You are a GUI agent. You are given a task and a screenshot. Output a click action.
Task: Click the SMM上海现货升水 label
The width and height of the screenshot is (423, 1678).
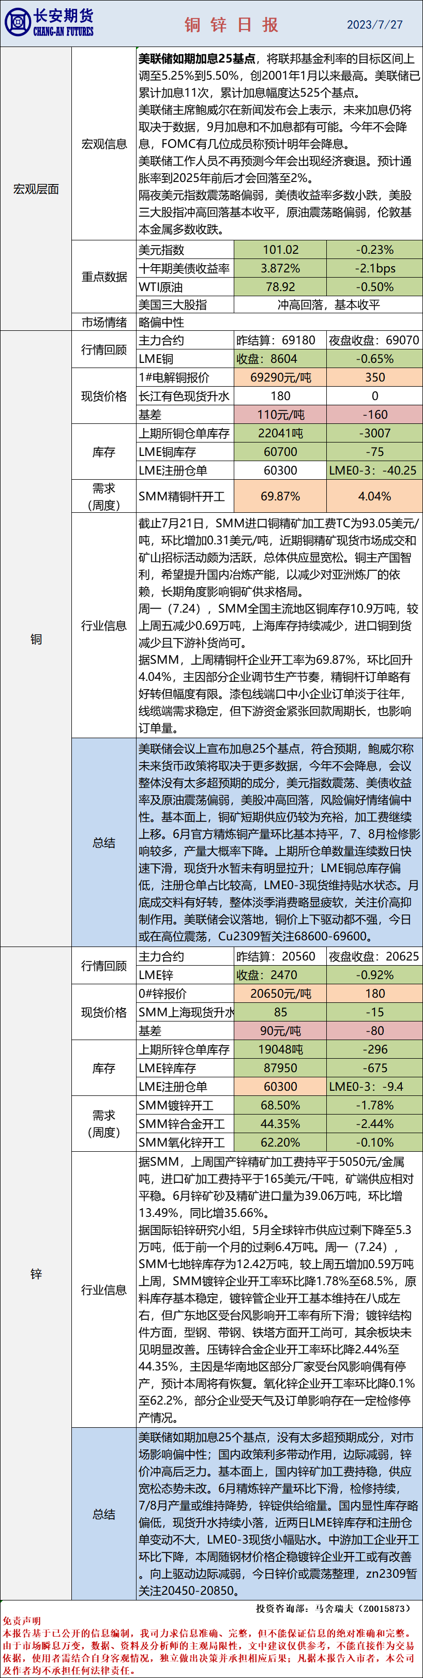pos(185,1012)
